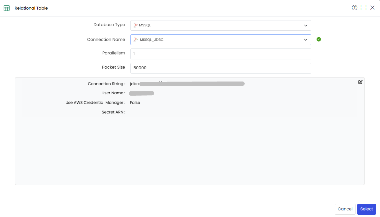The width and height of the screenshot is (380, 217).
Task: Open help via the question mark icon
Action: point(354,8)
